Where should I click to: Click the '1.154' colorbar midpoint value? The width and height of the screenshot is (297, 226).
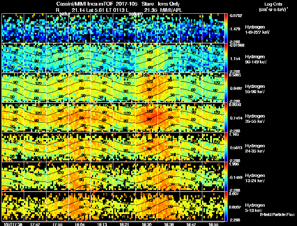point(235,59)
